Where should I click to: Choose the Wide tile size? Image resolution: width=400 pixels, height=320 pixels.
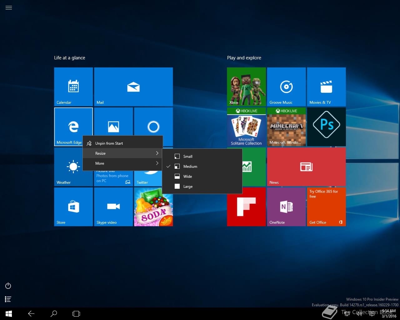pos(202,176)
